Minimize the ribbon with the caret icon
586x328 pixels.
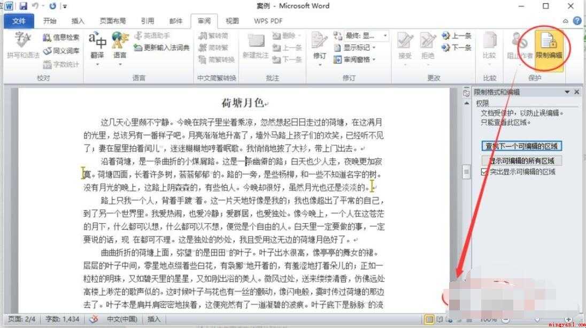click(x=566, y=21)
